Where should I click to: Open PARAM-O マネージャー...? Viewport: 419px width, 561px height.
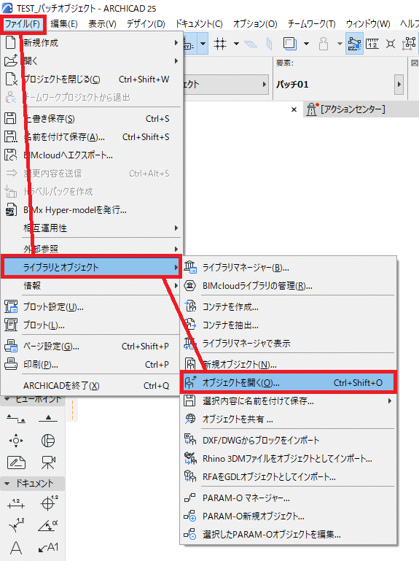point(288,498)
